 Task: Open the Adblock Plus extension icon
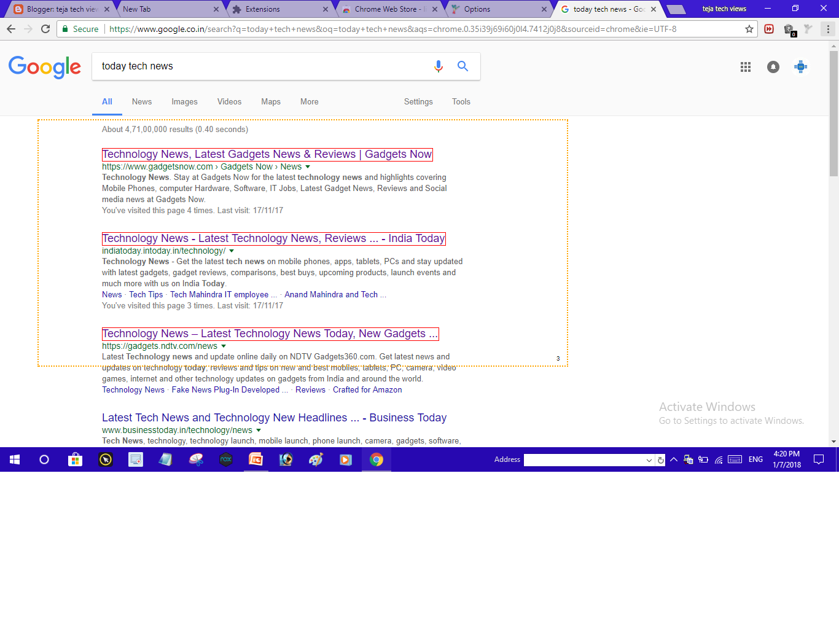pos(768,28)
